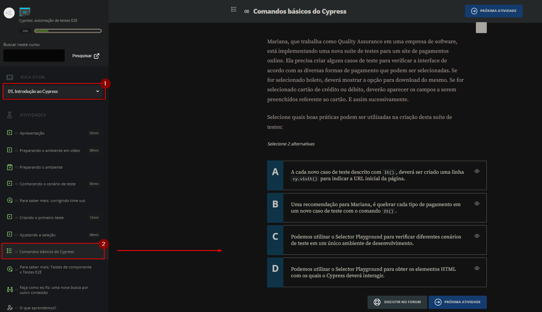Click answer text mentioning cy.visit()
This screenshot has width=542, height=312.
(x=377, y=175)
